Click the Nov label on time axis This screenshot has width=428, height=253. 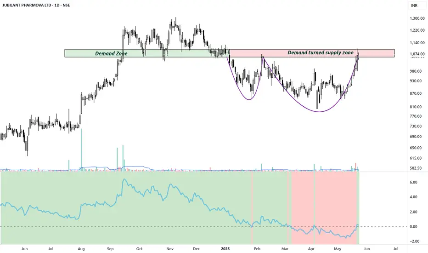pos(170,249)
